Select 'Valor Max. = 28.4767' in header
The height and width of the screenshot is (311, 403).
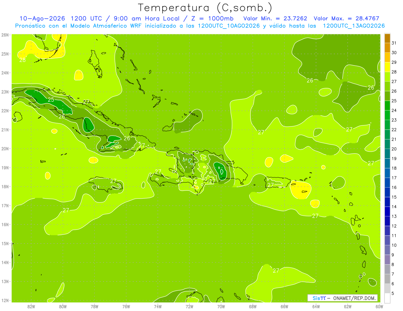click(x=346, y=18)
